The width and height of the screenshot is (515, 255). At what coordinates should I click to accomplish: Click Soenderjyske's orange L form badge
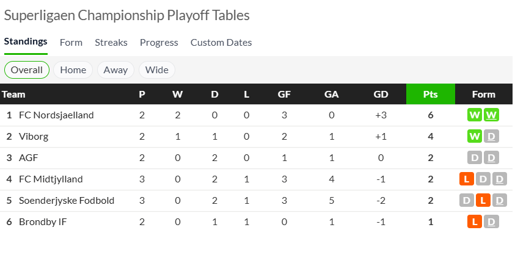[483, 200]
